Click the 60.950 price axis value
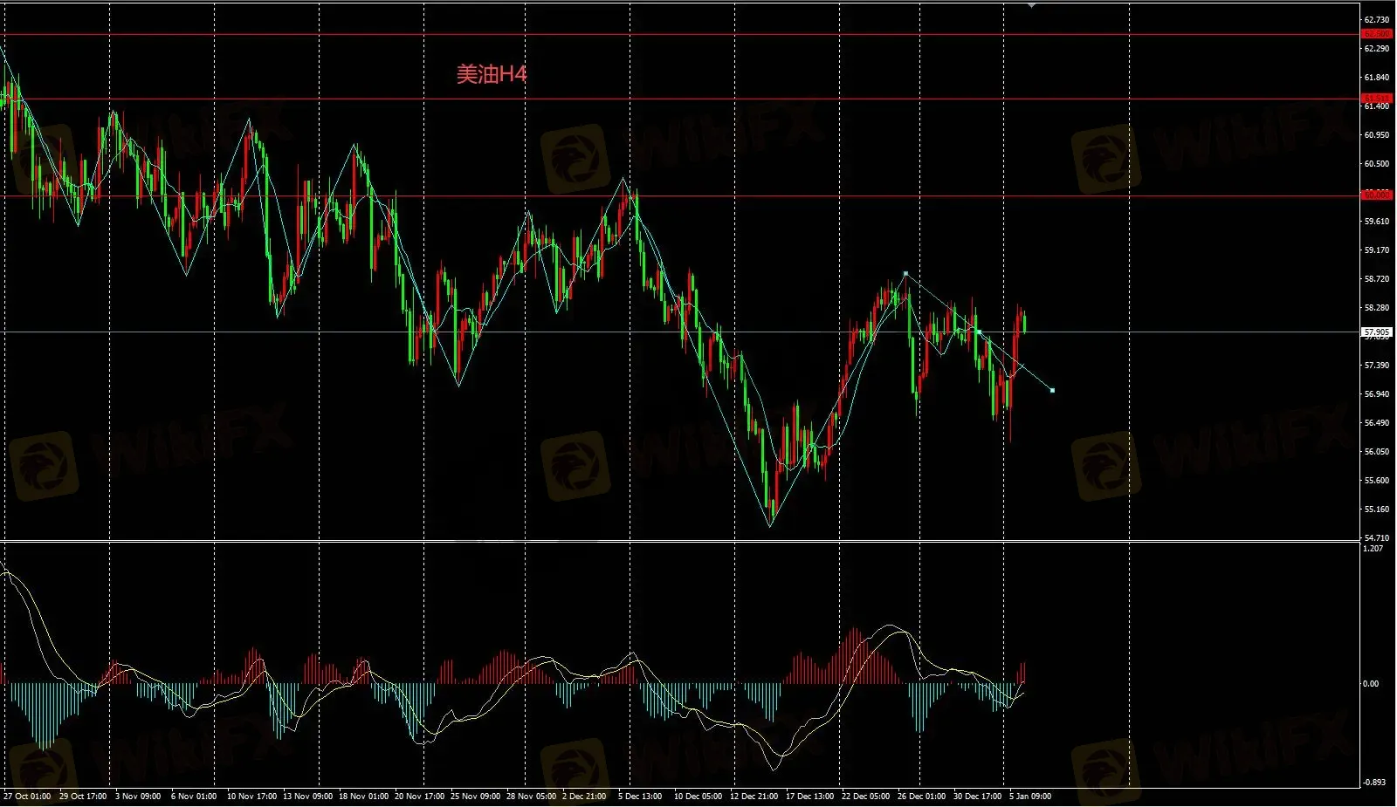1397x807 pixels. click(x=1376, y=135)
